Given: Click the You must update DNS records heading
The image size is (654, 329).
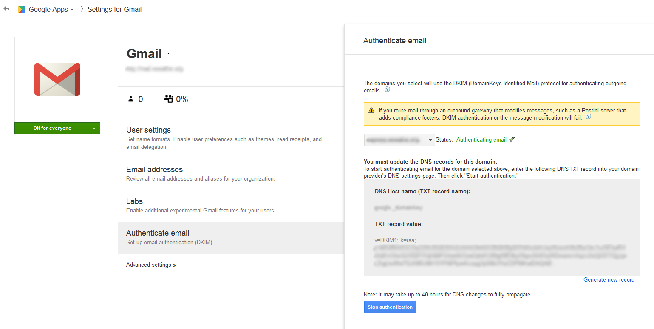Looking at the screenshot, I should [430, 162].
